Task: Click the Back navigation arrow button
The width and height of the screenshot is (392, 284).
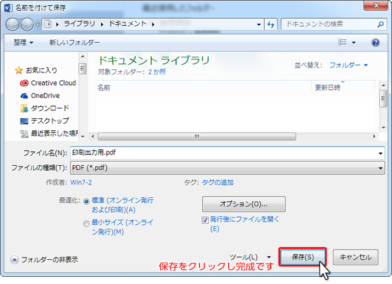Action: tap(12, 24)
